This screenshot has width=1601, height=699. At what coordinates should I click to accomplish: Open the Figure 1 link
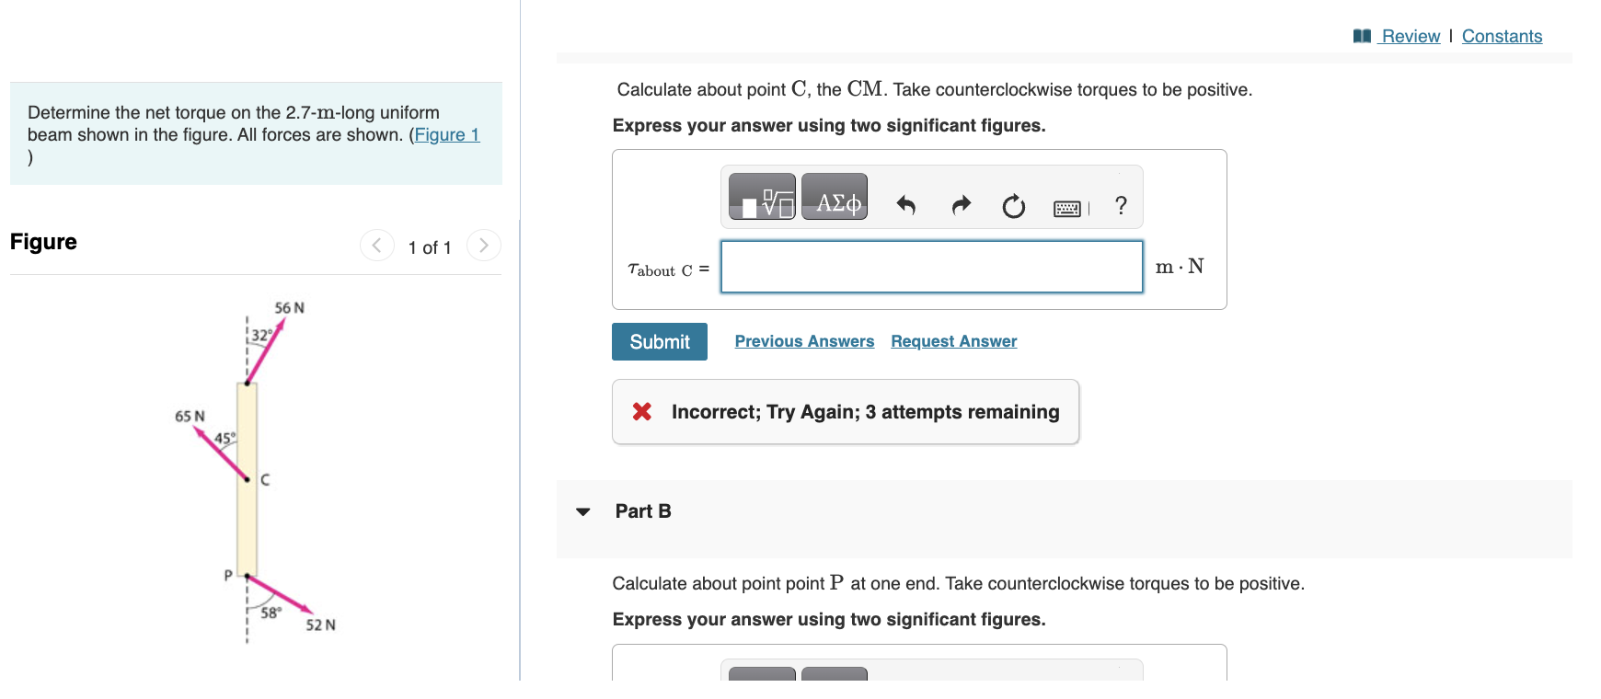click(447, 135)
